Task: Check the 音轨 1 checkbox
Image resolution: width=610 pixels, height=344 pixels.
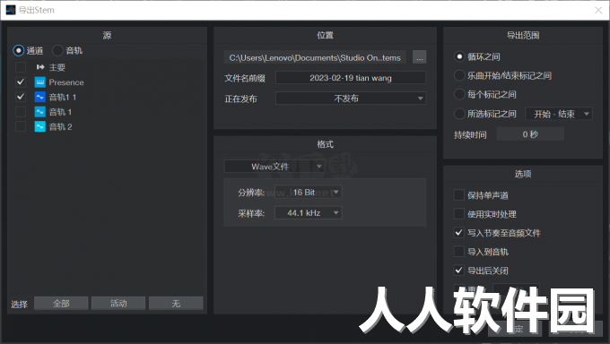Action: point(21,112)
